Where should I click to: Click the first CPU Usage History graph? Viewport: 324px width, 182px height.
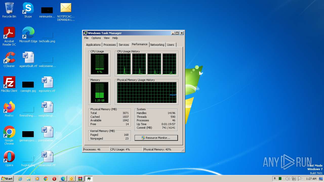tap(124, 64)
